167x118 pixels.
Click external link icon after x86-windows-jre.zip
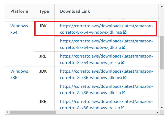pyautogui.click(x=123, y=108)
